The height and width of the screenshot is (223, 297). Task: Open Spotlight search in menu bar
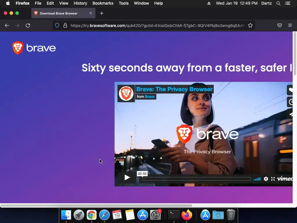(x=278, y=3)
